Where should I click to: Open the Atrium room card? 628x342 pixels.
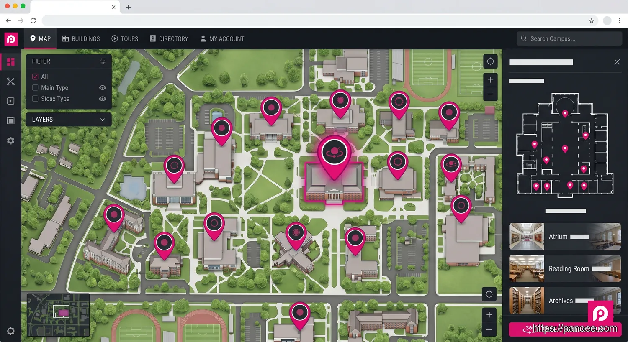[x=565, y=236]
